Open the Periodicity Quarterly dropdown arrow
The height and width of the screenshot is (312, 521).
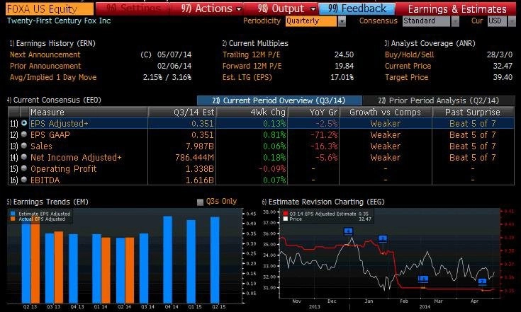[342, 21]
